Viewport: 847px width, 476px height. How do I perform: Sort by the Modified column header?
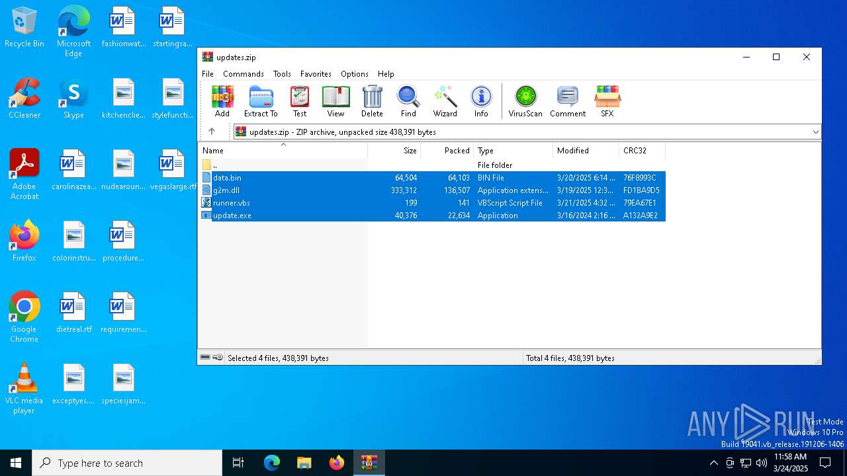click(586, 151)
